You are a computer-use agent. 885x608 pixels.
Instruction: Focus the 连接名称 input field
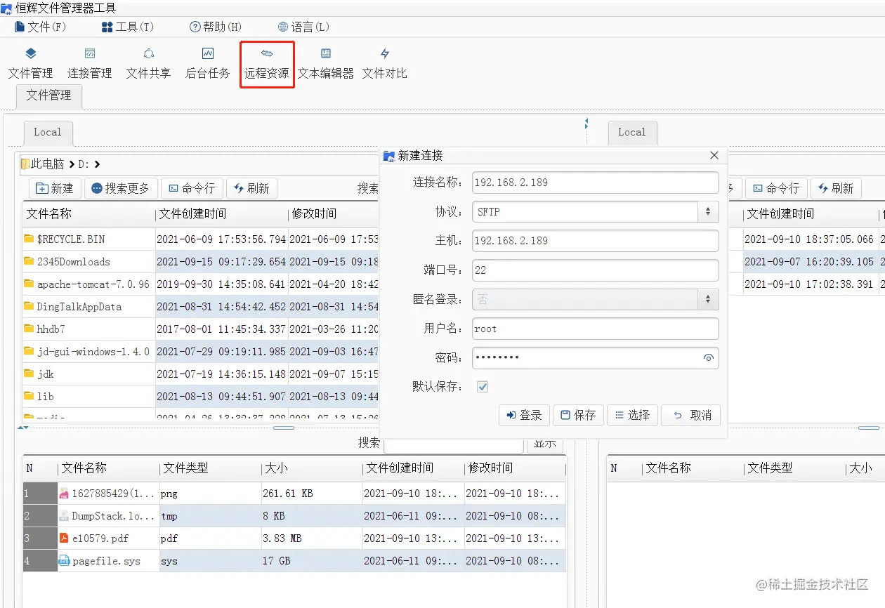596,183
